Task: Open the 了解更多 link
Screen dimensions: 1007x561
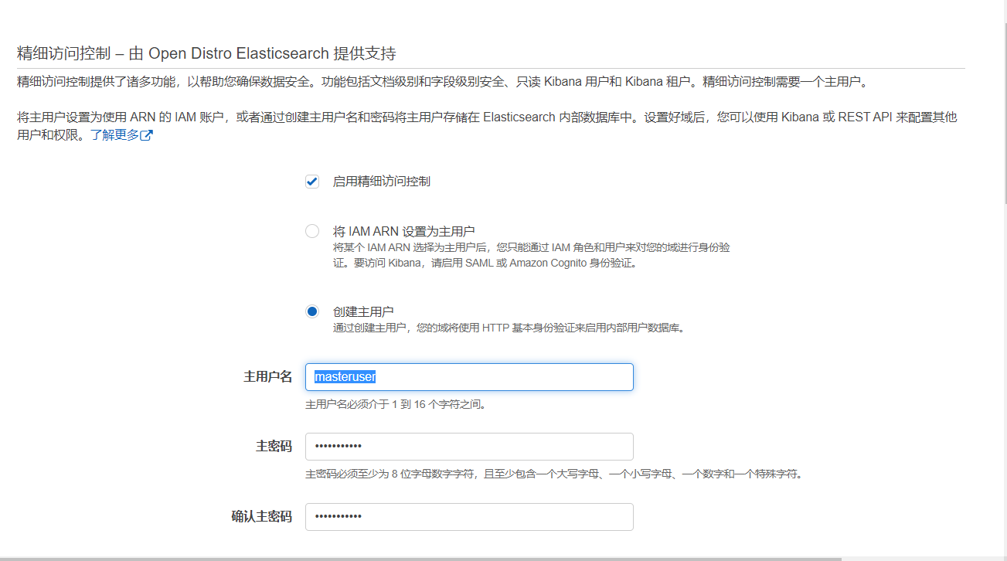Action: [114, 135]
